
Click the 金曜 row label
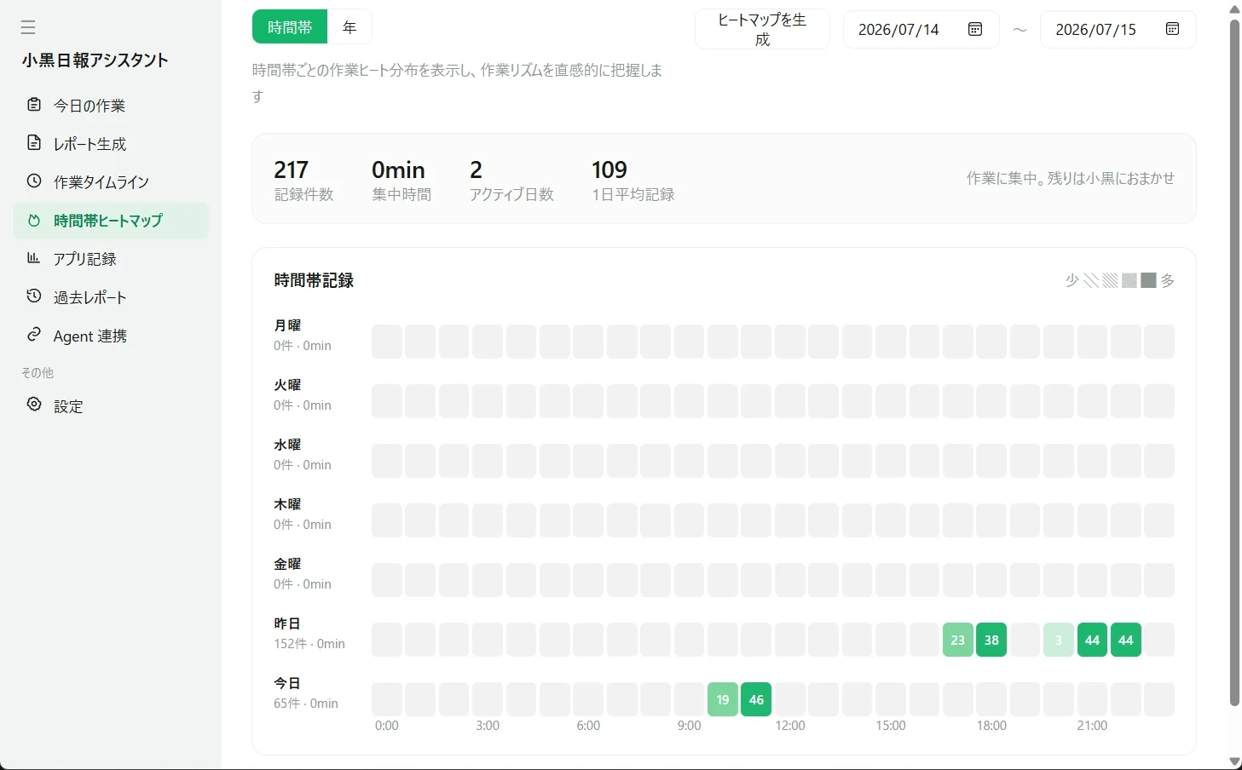(x=287, y=564)
